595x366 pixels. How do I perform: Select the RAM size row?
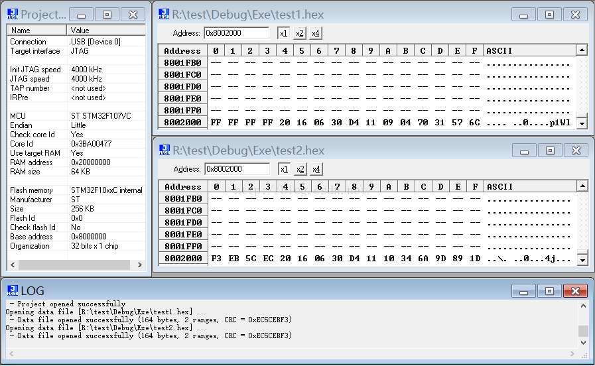(76, 172)
